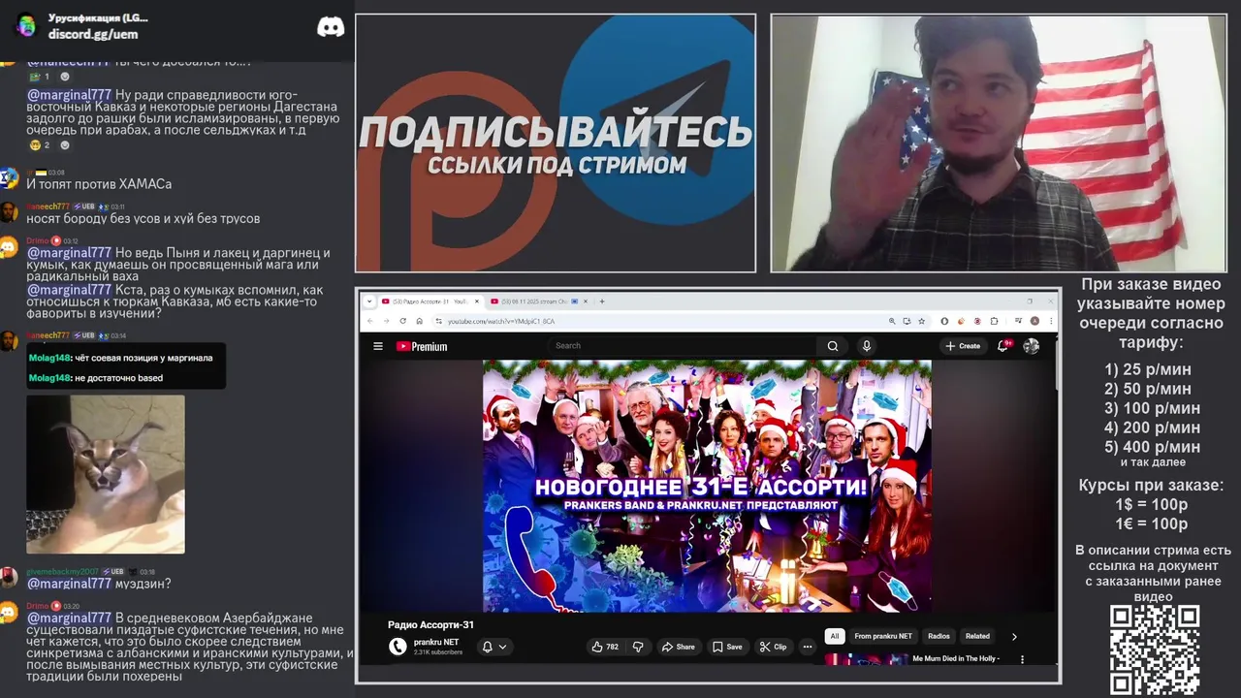Image resolution: width=1241 pixels, height=698 pixels.
Task: Reload the YouTube page
Action: click(403, 321)
